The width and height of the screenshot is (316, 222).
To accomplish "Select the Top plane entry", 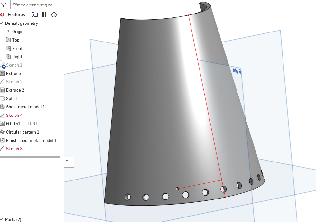I will 16,40.
